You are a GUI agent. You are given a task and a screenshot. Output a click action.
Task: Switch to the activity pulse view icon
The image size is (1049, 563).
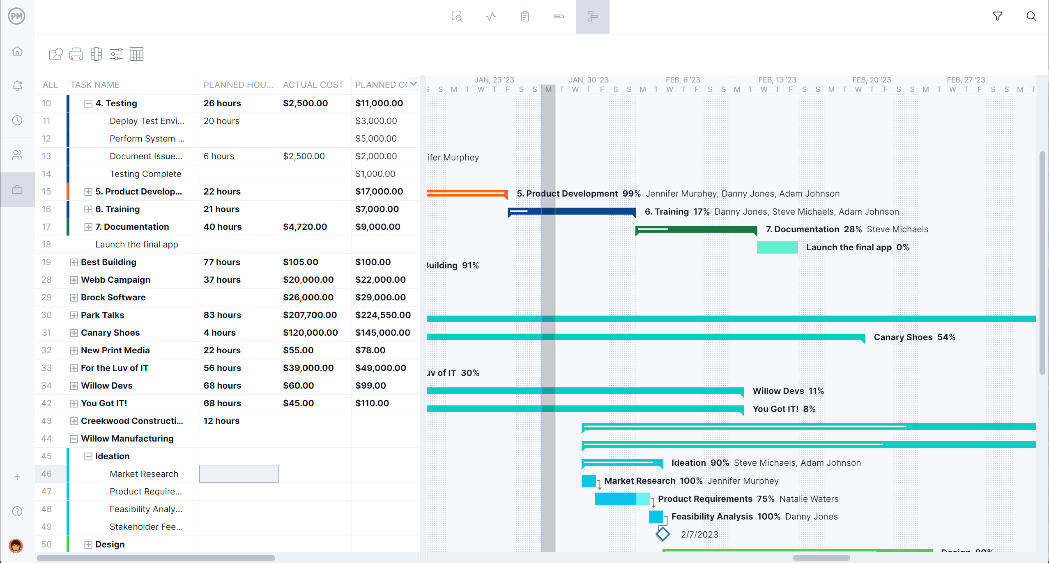pyautogui.click(x=491, y=16)
